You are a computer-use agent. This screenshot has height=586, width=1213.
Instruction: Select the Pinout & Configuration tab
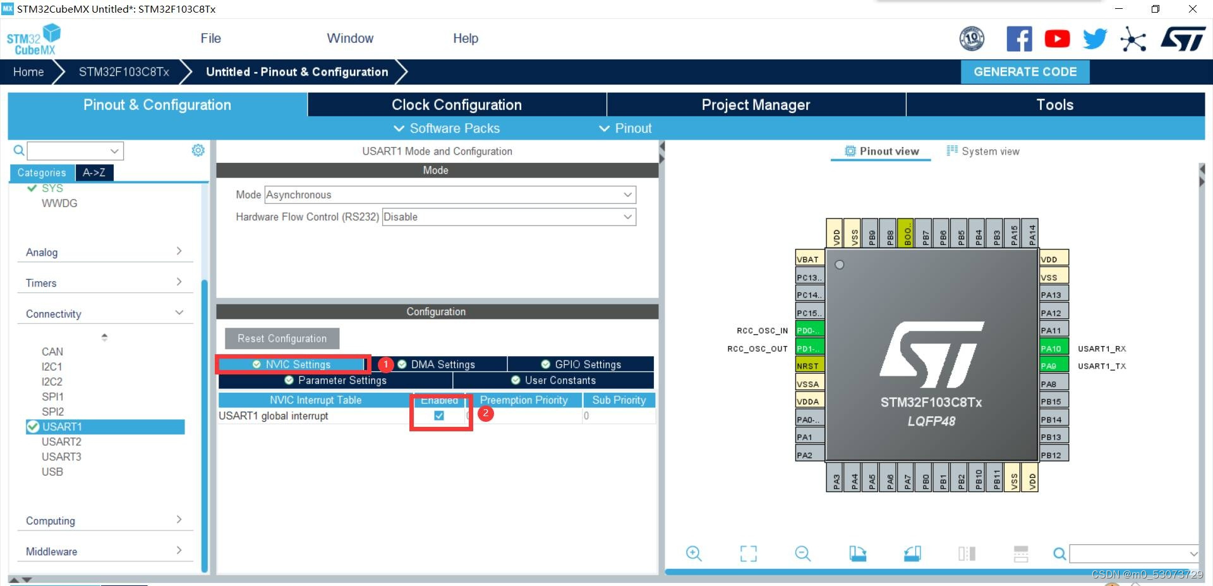click(x=157, y=105)
